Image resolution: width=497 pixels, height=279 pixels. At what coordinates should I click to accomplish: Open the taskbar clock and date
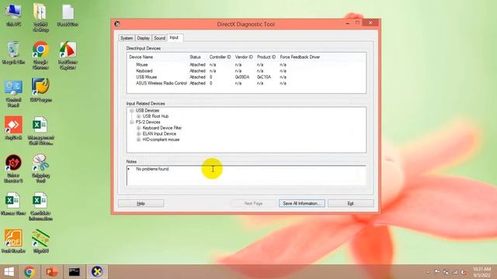(x=481, y=272)
